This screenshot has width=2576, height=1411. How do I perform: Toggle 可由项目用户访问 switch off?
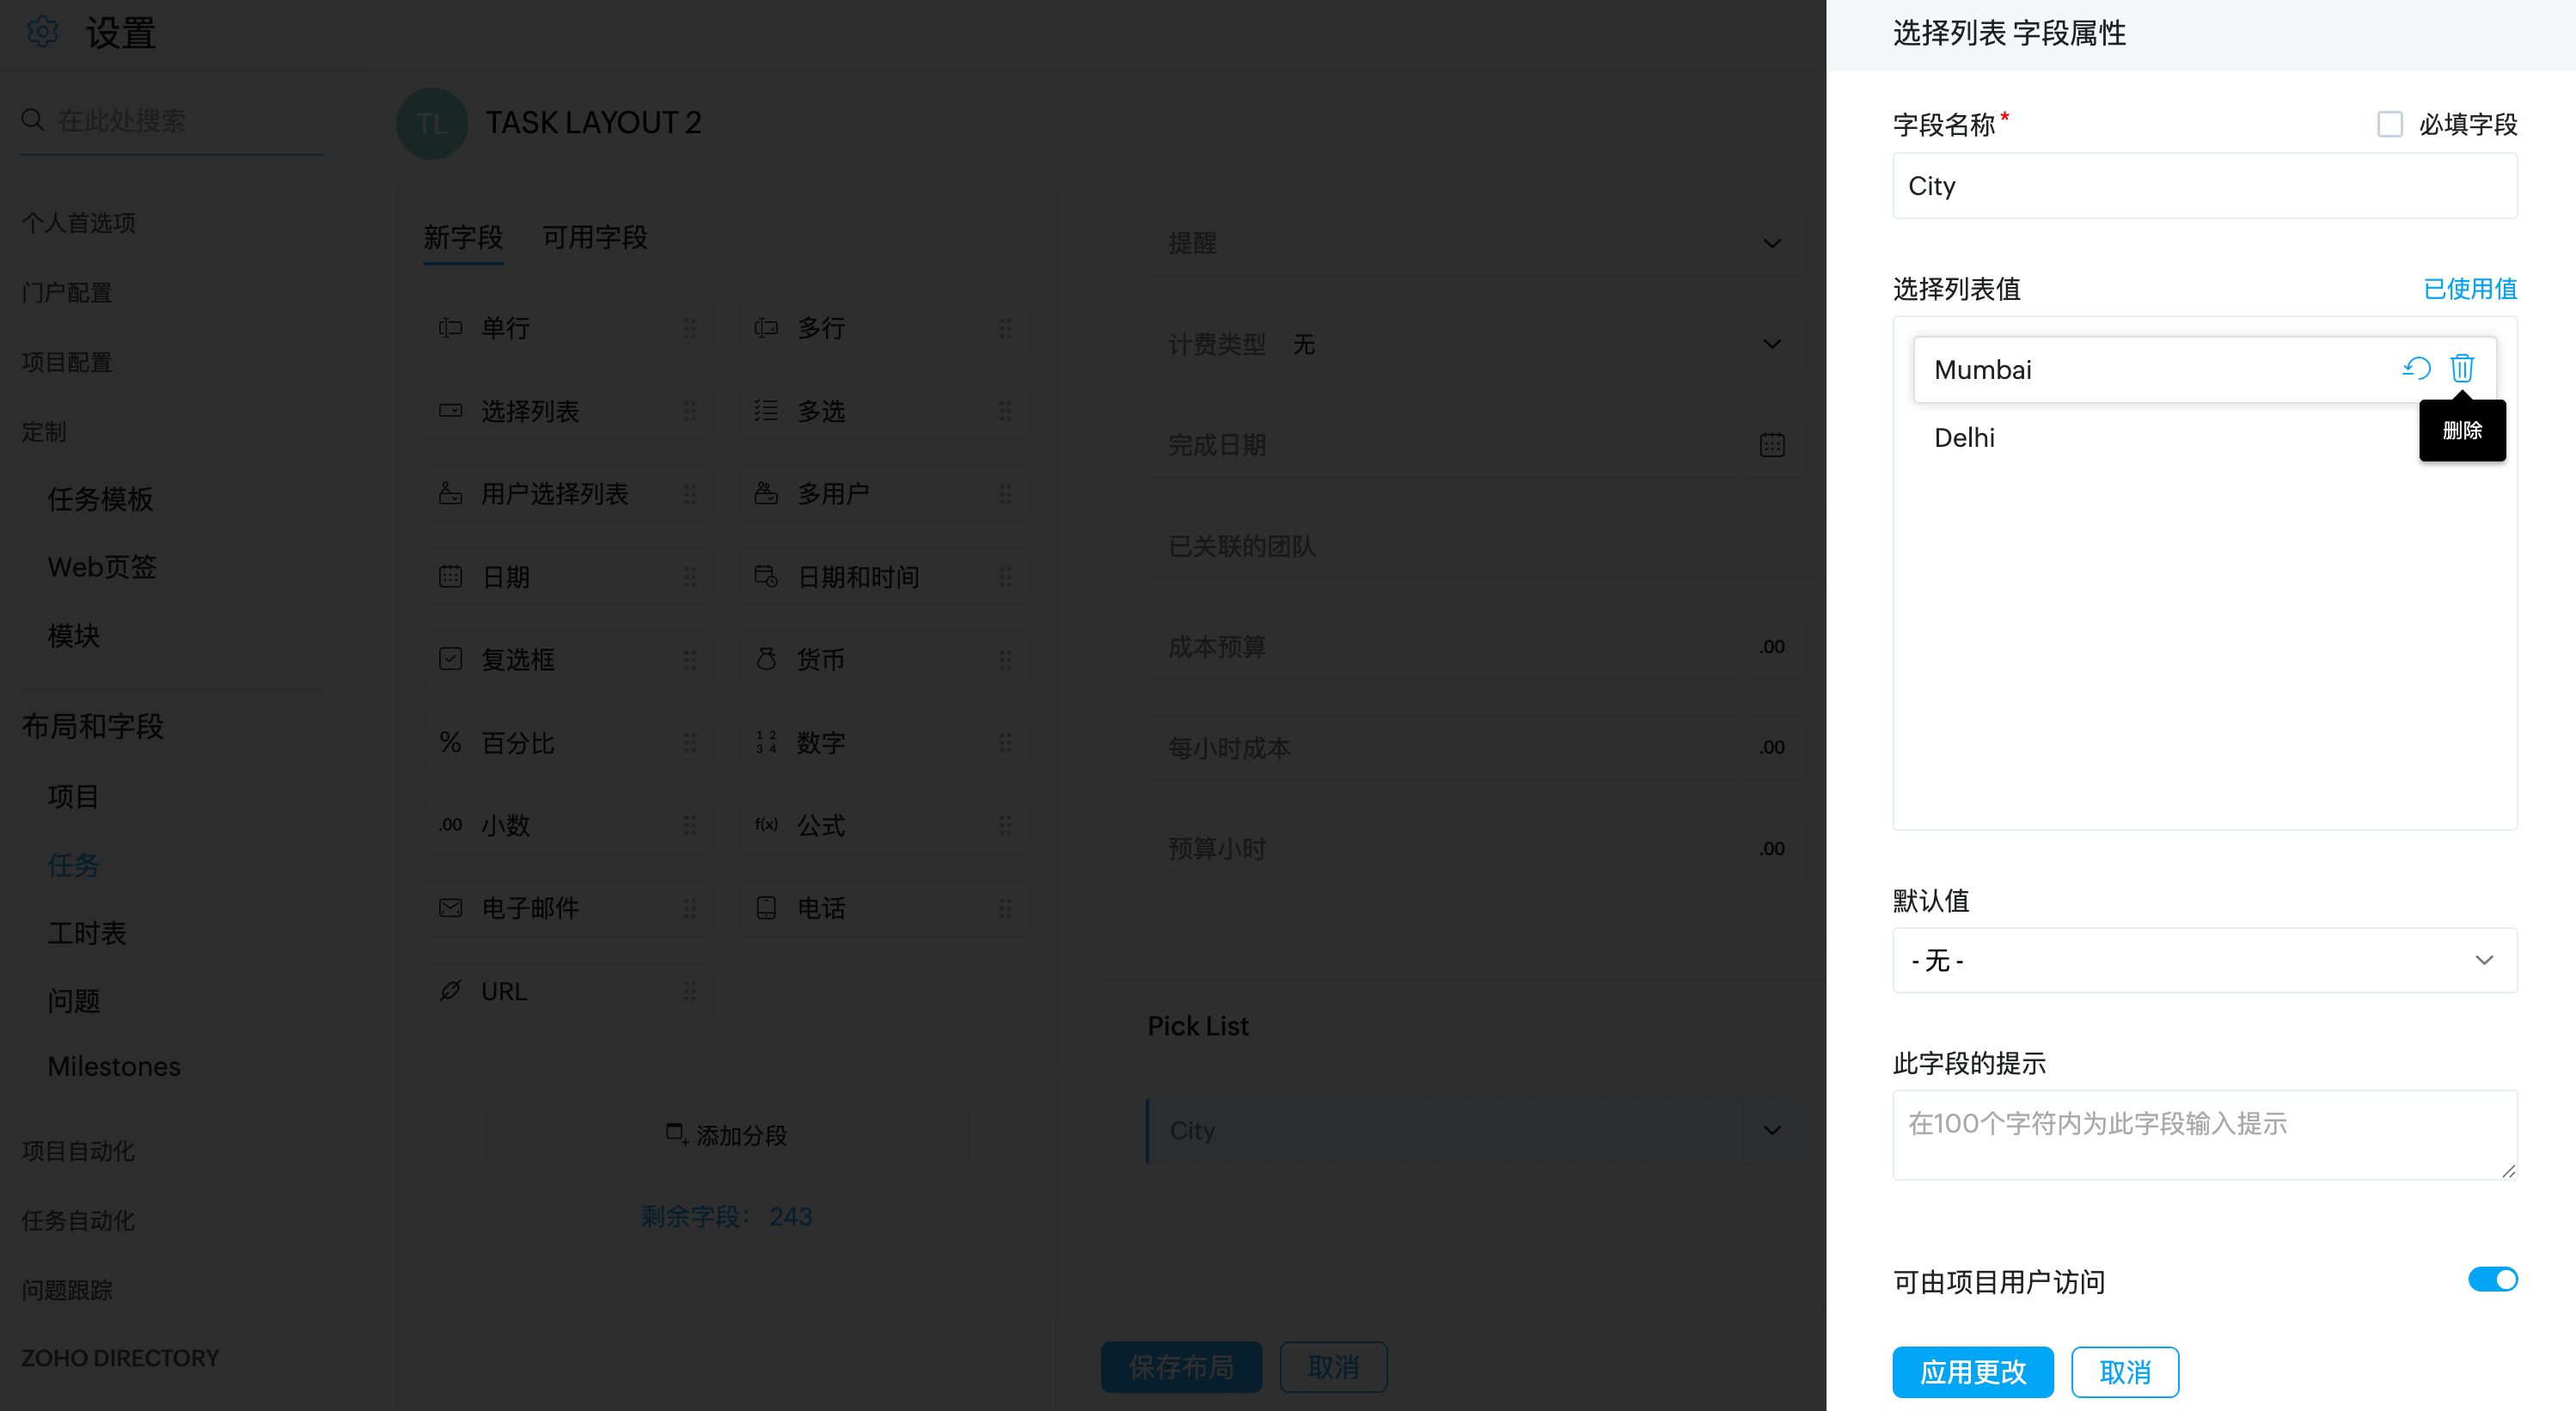tap(2492, 1279)
